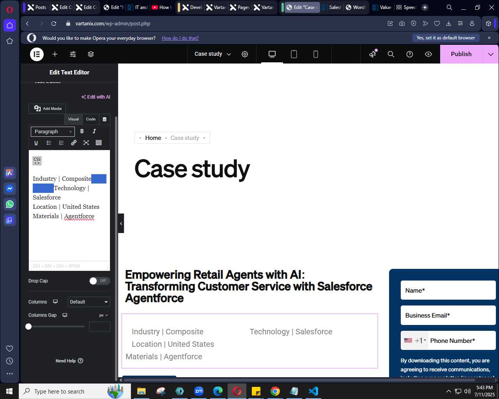Open Google Chrome from taskbar
The image size is (499, 399).
[275, 391]
